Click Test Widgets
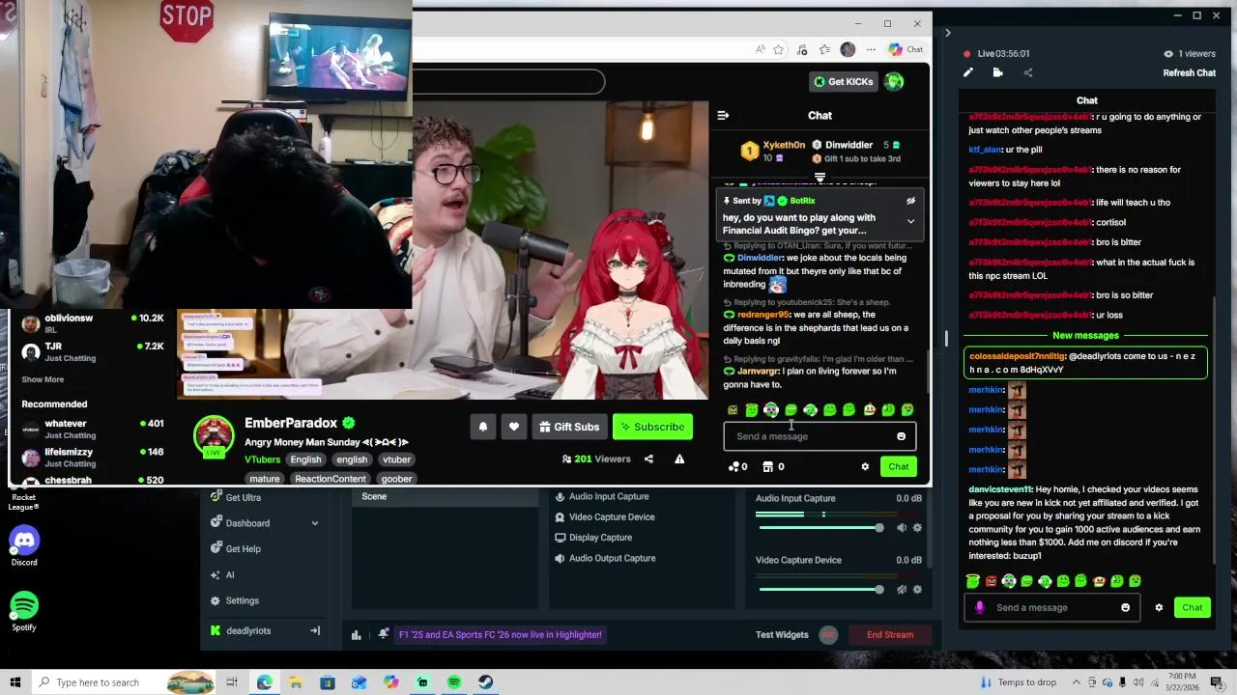This screenshot has width=1237, height=695. 782,635
